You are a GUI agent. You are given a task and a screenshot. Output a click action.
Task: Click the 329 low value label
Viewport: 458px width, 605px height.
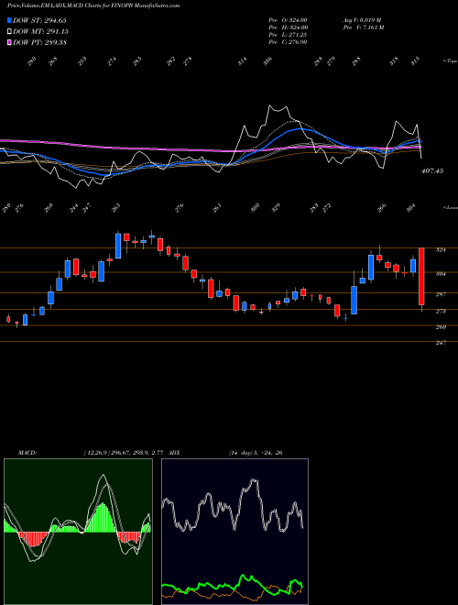[x=276, y=207]
